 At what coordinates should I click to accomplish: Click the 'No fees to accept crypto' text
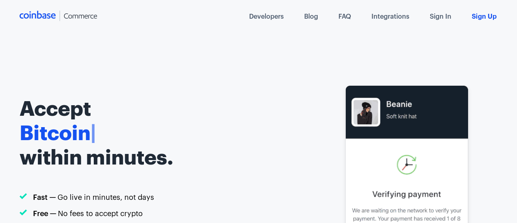tap(100, 213)
